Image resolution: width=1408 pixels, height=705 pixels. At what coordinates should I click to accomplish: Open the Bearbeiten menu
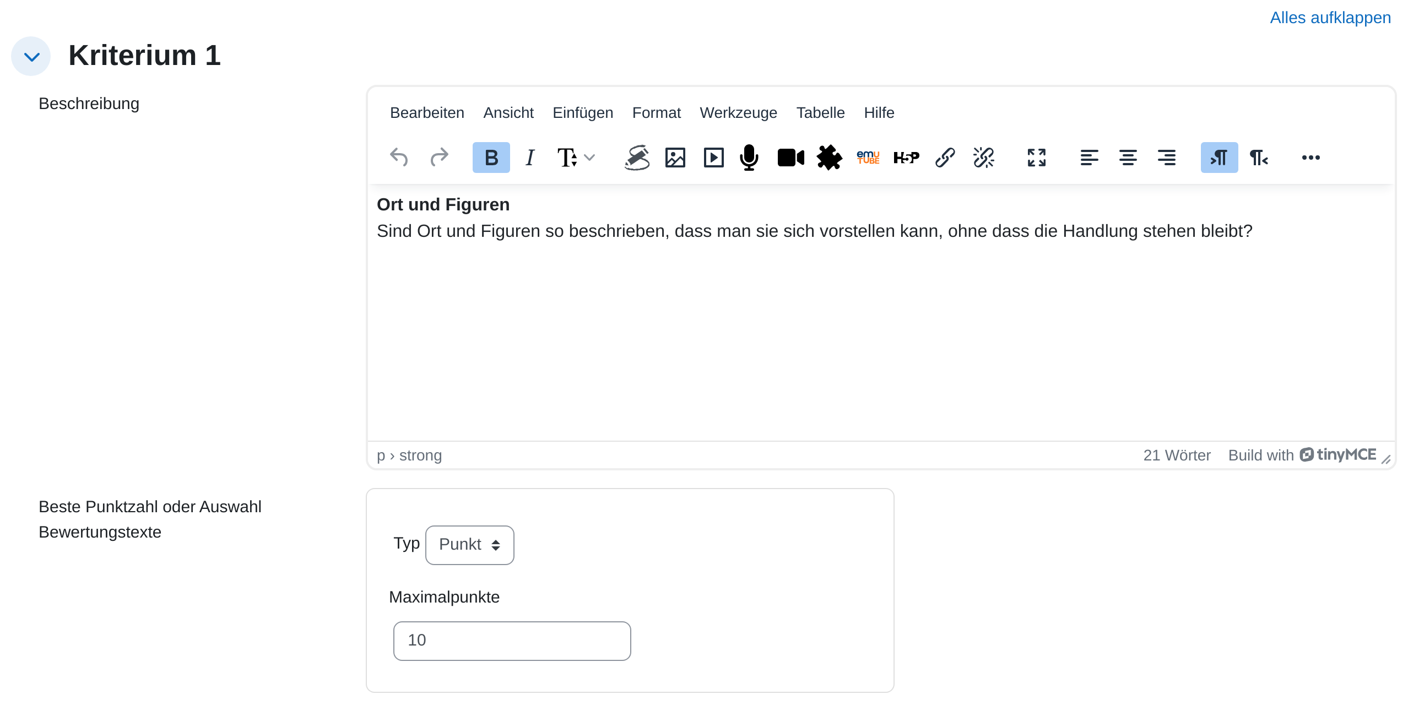(427, 112)
